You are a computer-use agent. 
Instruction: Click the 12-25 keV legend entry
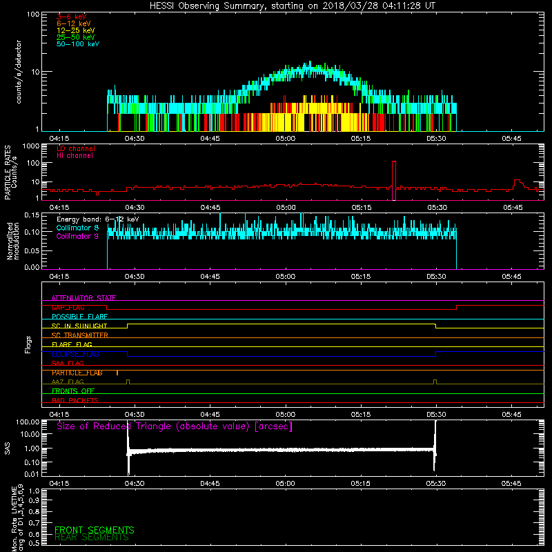click(x=76, y=30)
